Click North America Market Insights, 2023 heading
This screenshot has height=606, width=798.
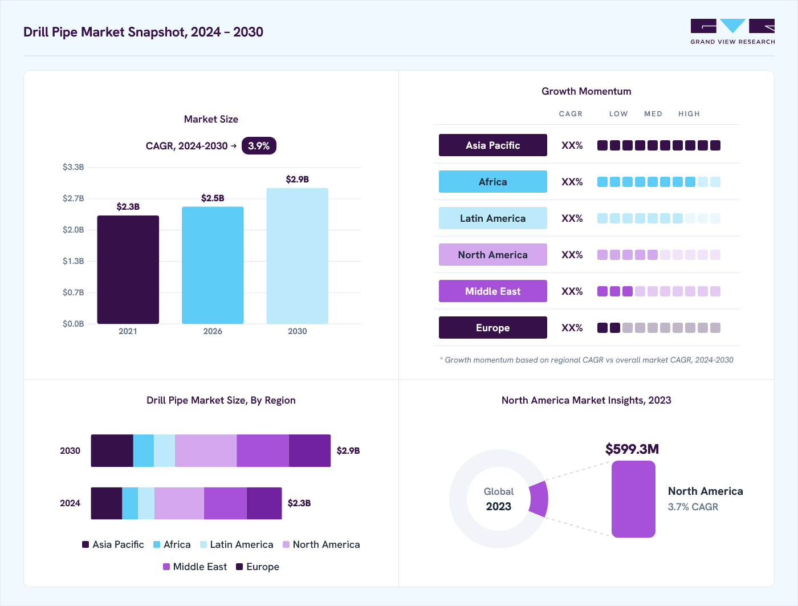[x=587, y=400]
